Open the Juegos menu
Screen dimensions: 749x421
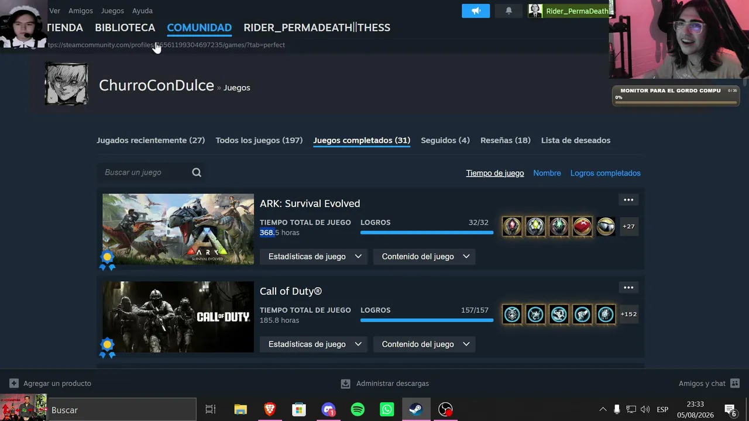coord(112,11)
